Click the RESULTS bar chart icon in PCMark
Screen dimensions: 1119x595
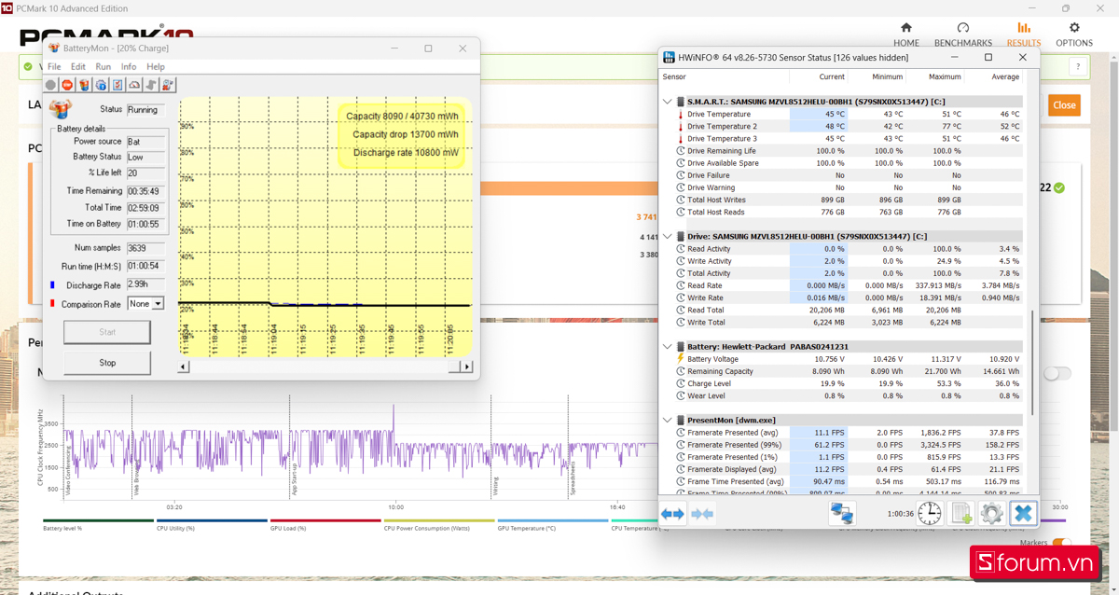tap(1024, 28)
